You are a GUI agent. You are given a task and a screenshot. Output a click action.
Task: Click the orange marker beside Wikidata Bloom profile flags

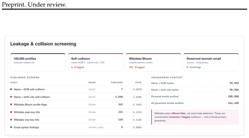coord(11,105)
